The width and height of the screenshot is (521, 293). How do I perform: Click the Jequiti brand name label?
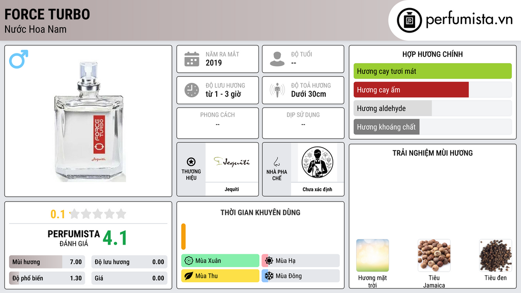click(x=231, y=189)
